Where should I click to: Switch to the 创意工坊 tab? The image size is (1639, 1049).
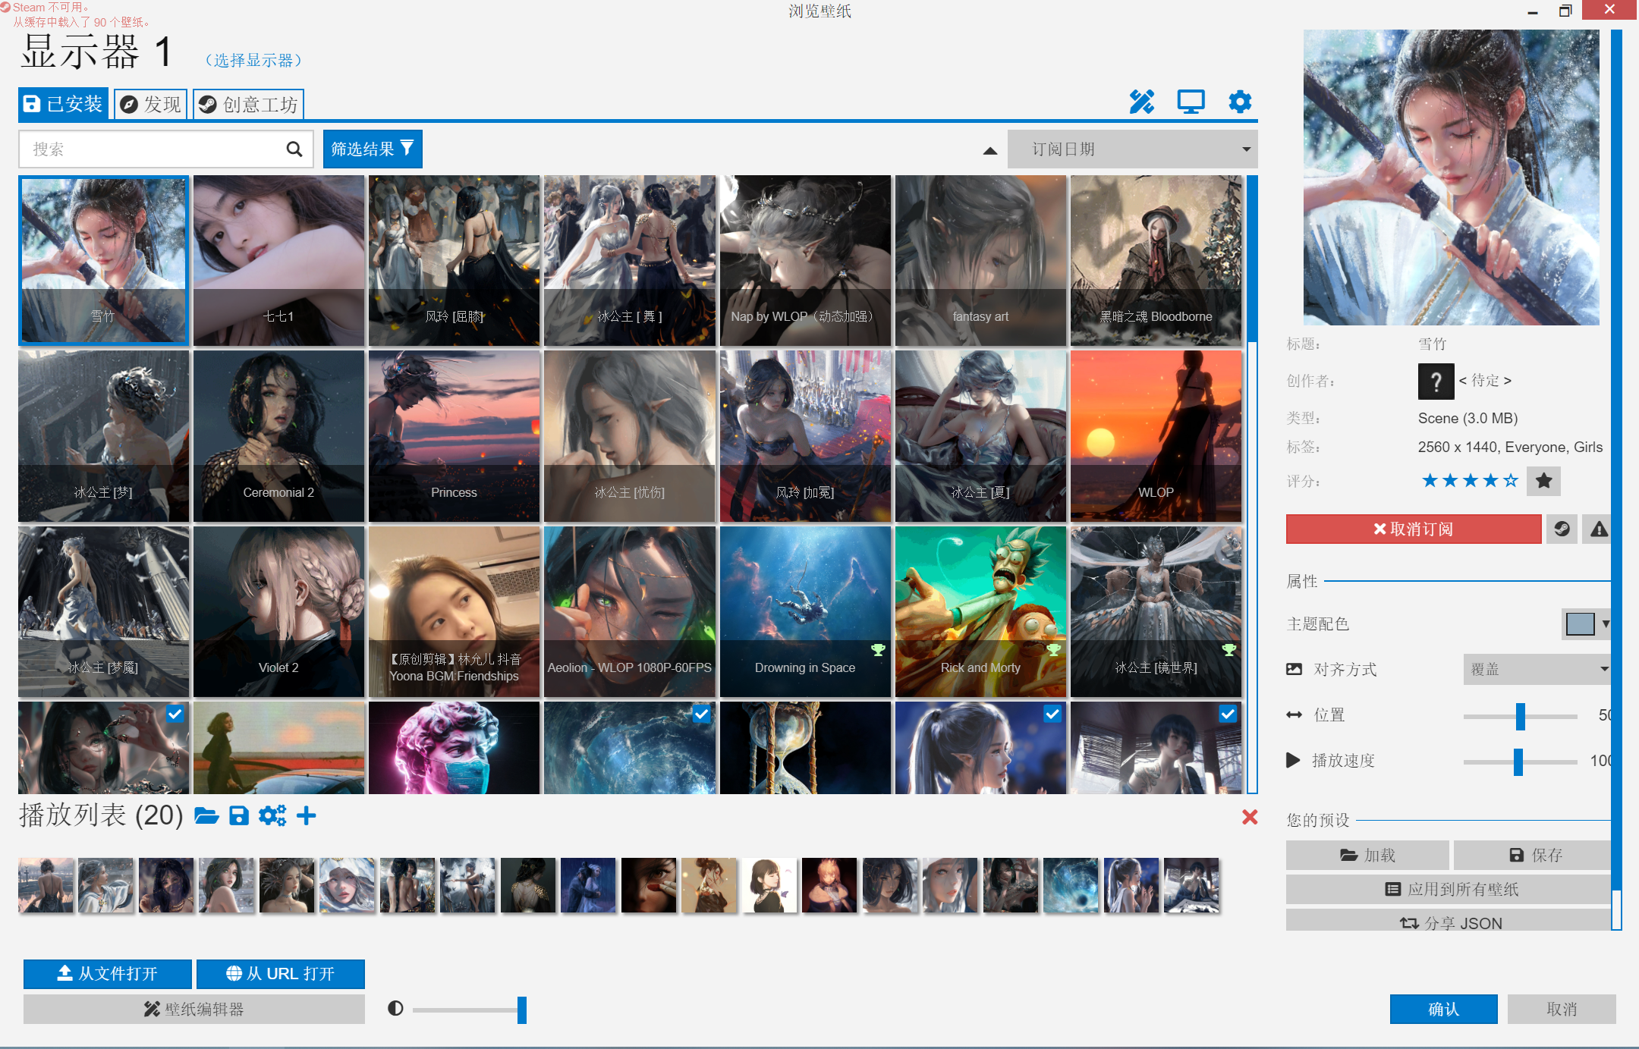click(x=249, y=105)
